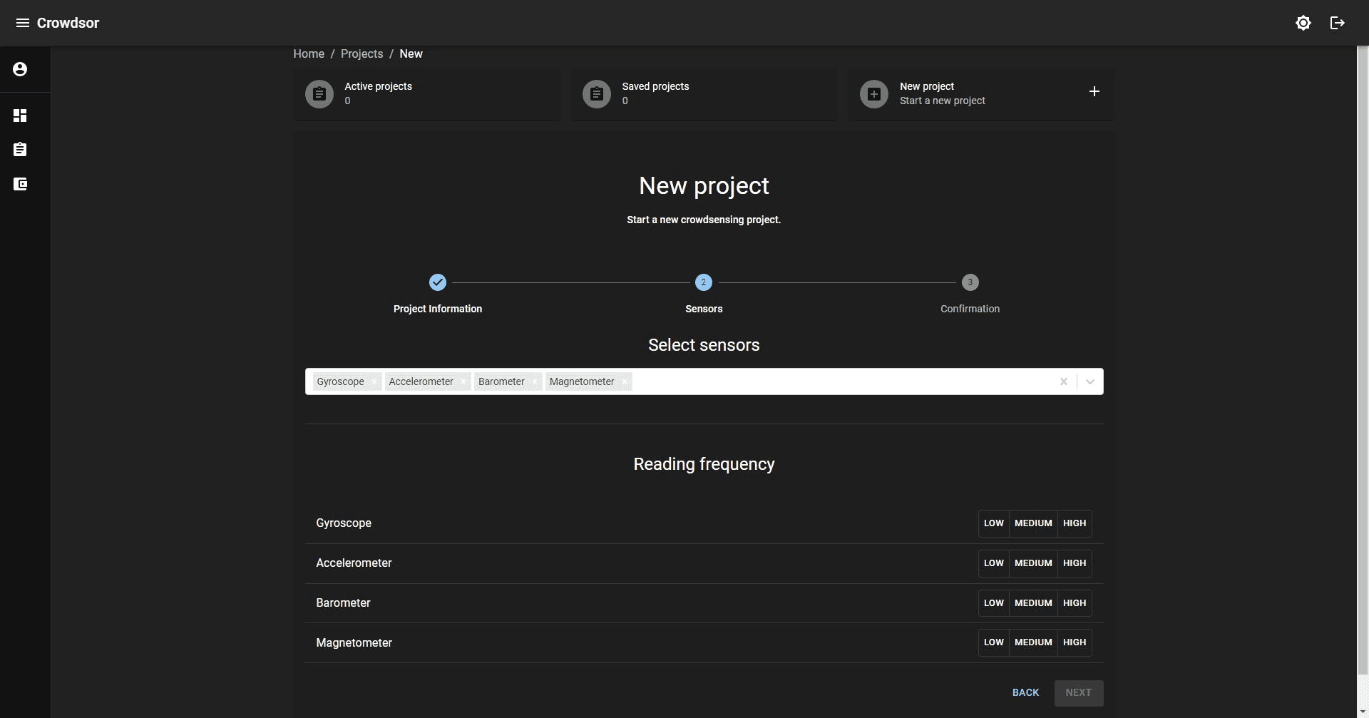Set Accelerometer frequency to MEDIUM

coord(1033,563)
